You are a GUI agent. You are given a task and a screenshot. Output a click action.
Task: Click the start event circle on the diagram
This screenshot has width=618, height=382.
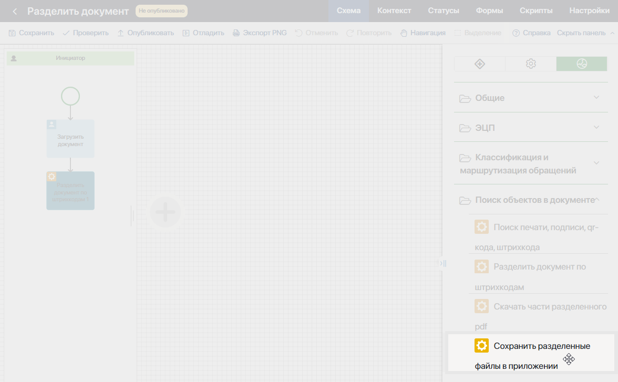pyautogui.click(x=70, y=96)
